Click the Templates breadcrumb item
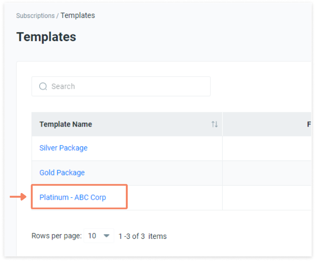 click(78, 16)
